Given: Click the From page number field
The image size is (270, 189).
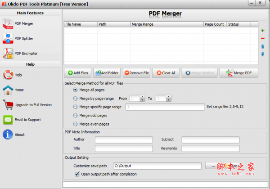Looking at the screenshot, I should (135, 99).
